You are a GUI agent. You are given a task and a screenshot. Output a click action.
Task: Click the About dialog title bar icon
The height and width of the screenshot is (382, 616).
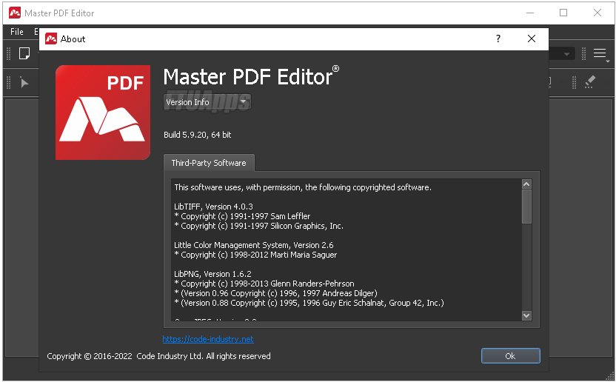click(51, 38)
